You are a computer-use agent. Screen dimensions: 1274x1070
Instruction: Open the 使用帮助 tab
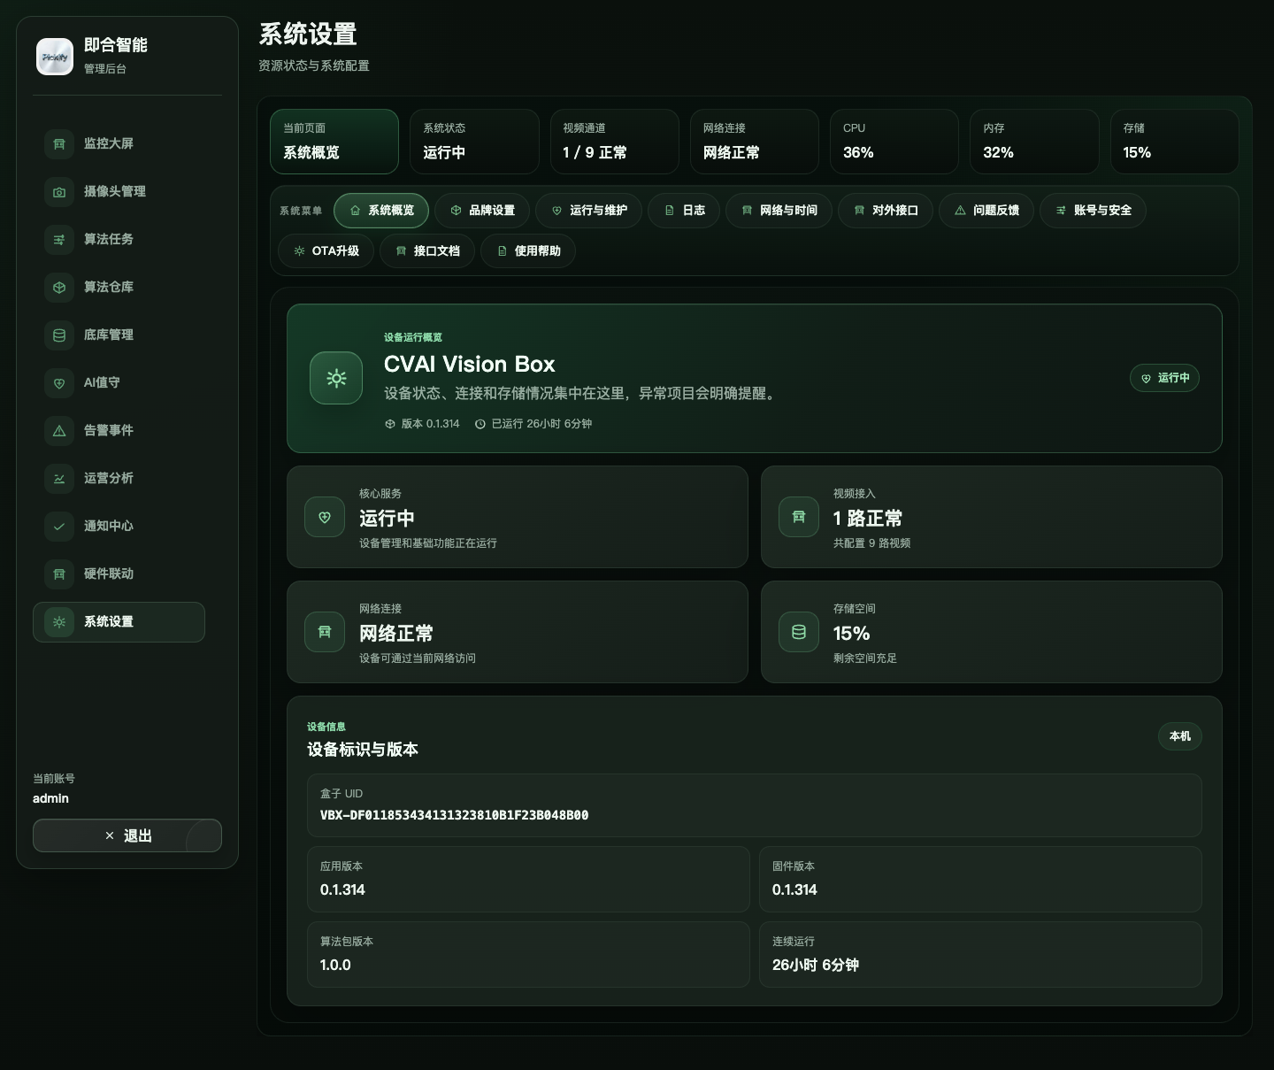[x=528, y=250]
